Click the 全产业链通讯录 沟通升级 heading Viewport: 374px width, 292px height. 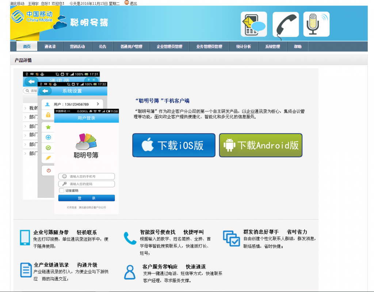(66, 265)
